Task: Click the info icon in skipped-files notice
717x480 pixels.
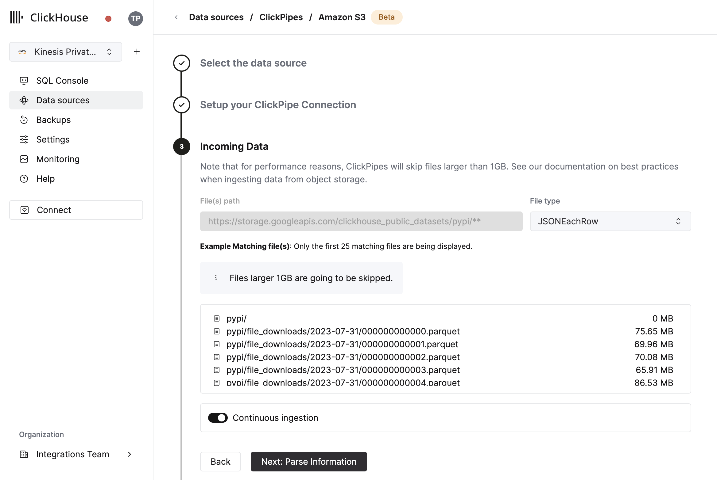Action: coord(216,278)
